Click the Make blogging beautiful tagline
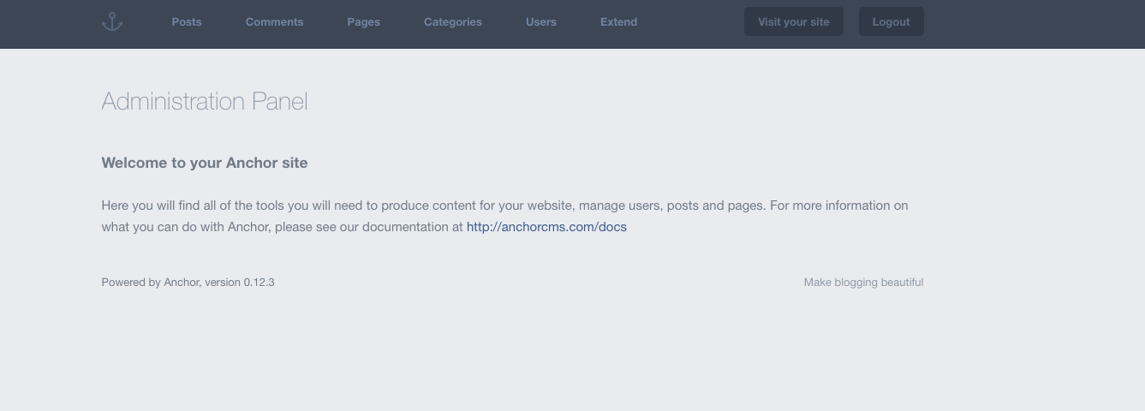Image resolution: width=1145 pixels, height=411 pixels. tap(863, 282)
